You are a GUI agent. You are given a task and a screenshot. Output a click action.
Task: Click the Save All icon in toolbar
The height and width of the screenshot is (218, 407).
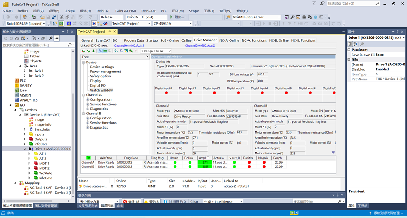click(x=54, y=17)
